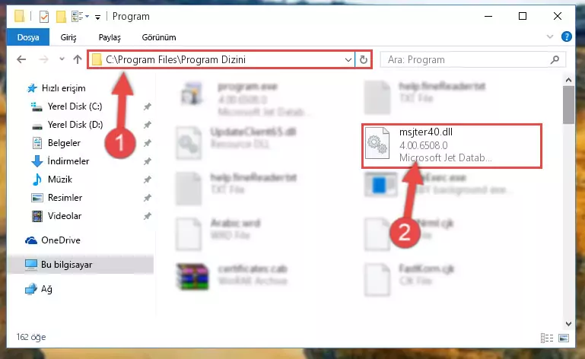Select the Arabic.wrd file
This screenshot has height=359, width=585.
point(218,234)
